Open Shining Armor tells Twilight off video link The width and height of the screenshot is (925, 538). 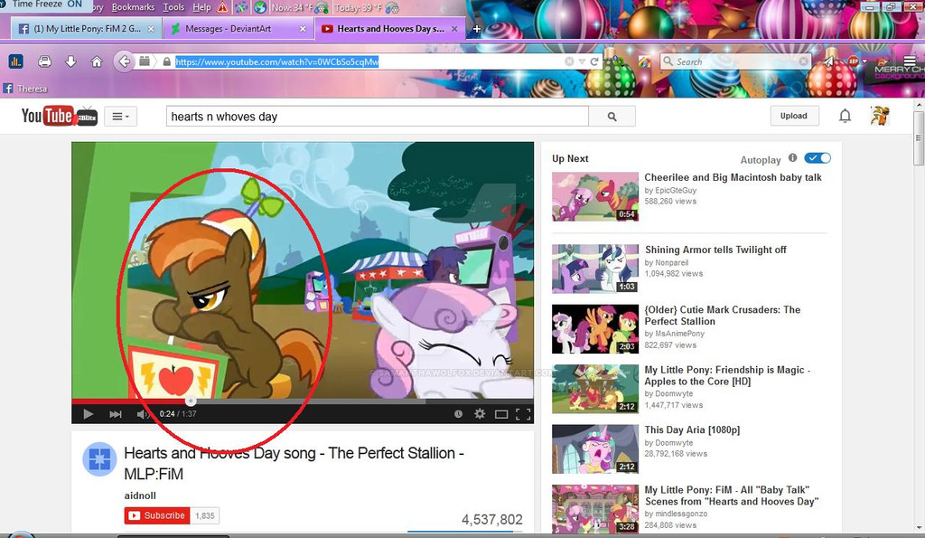pyautogui.click(x=715, y=250)
